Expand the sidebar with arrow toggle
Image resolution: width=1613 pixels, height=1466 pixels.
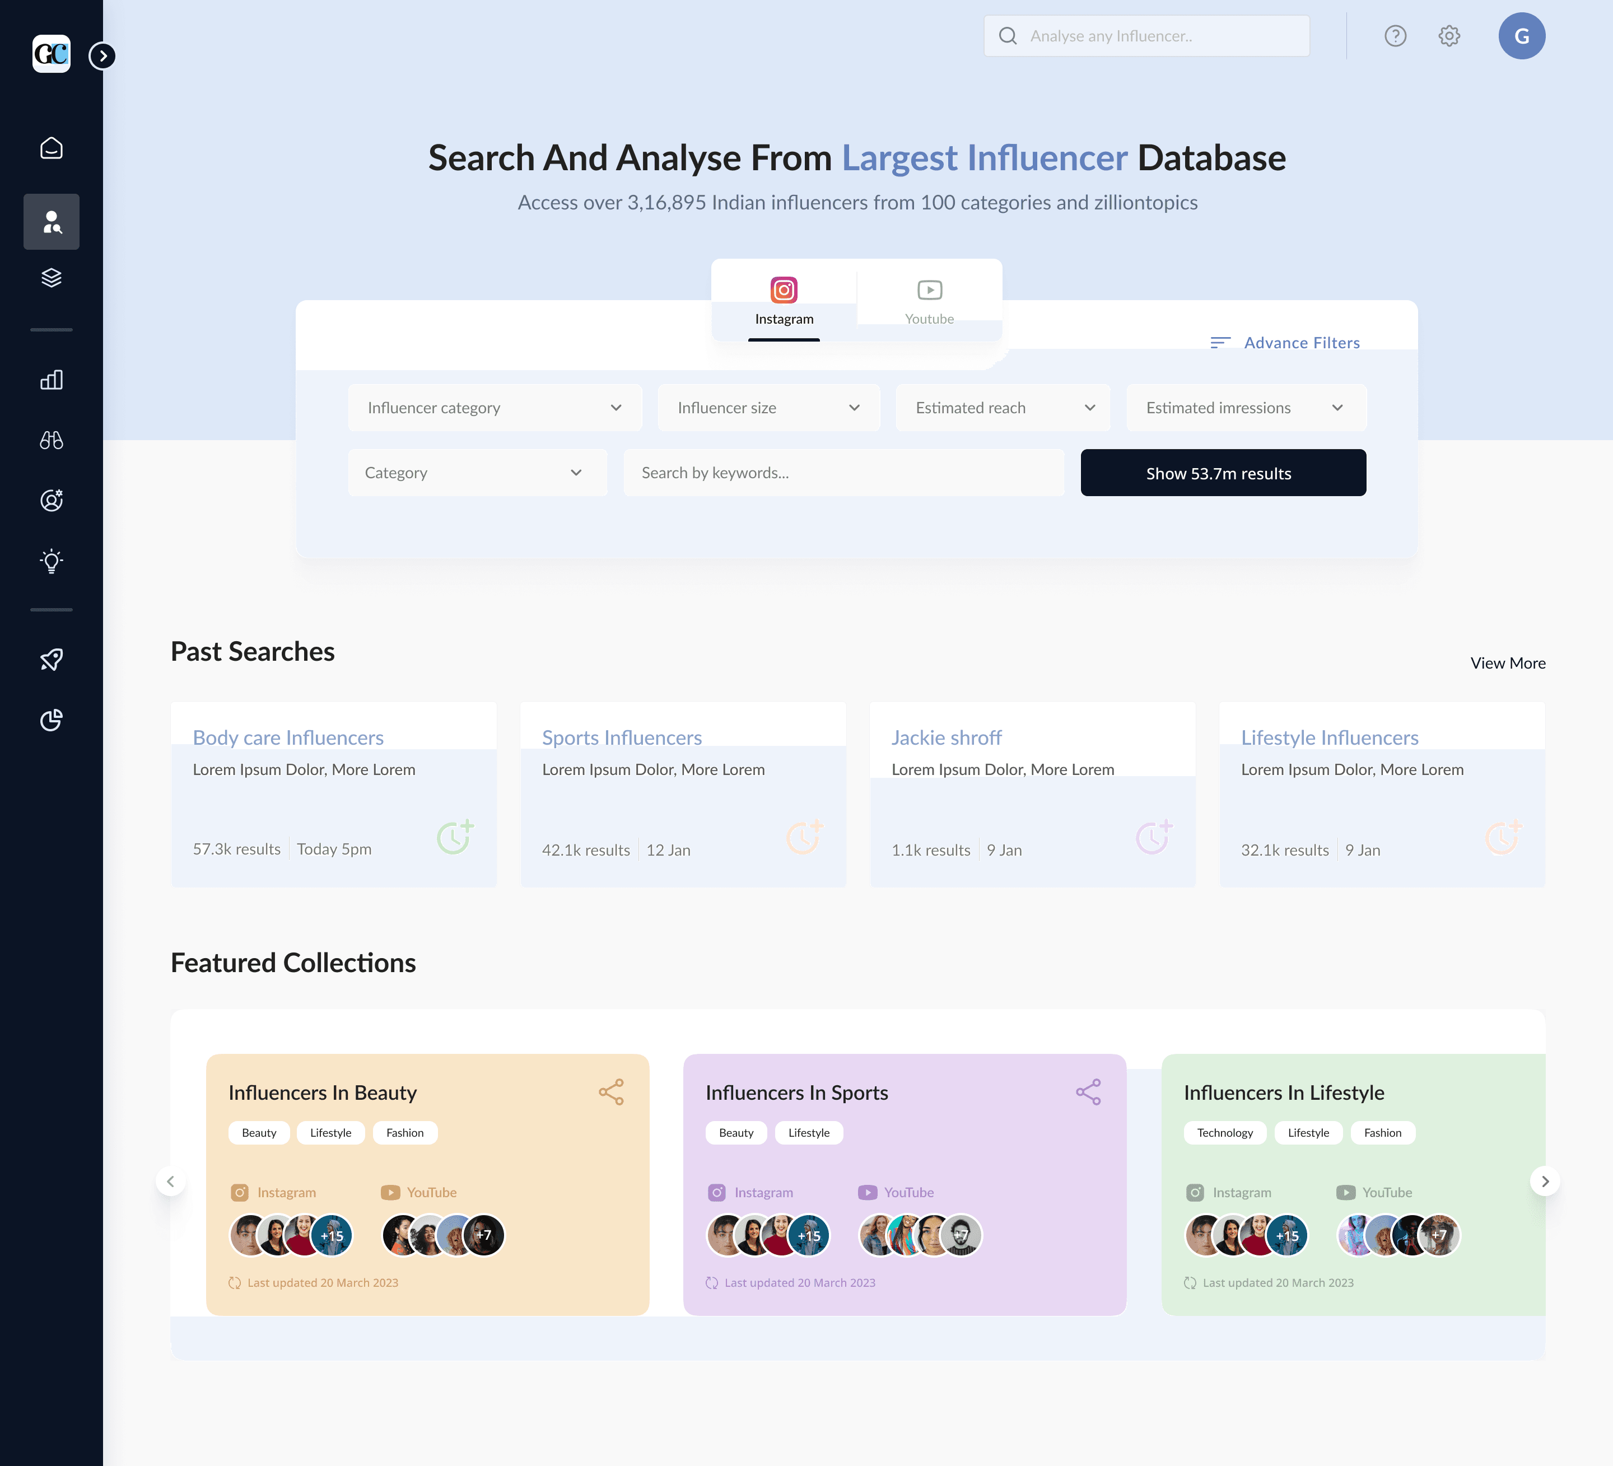(102, 56)
